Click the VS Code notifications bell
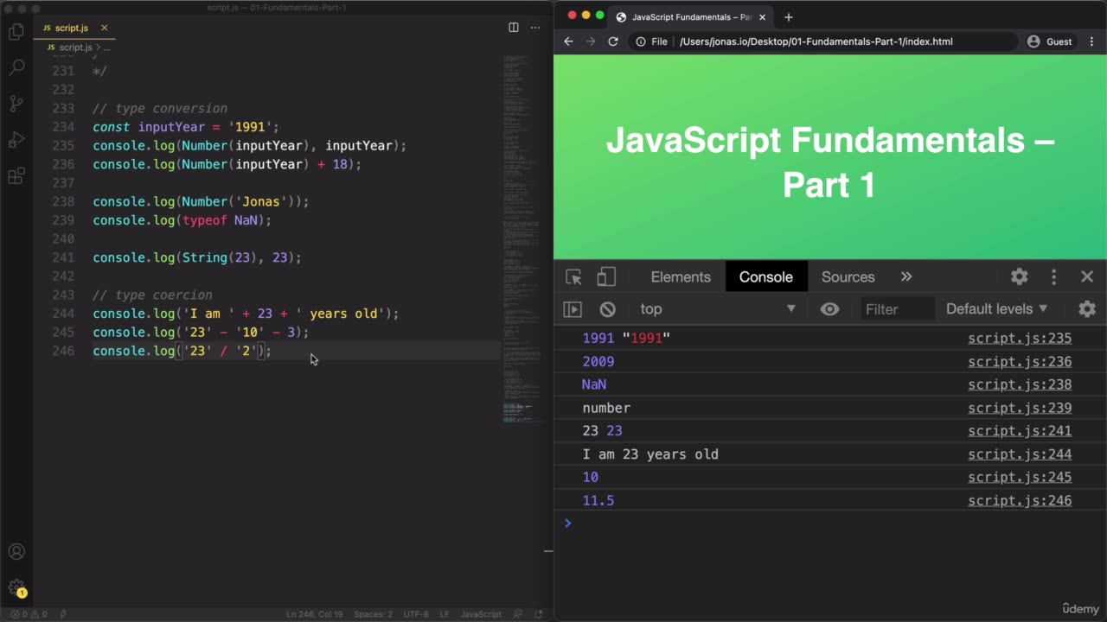Image resolution: width=1107 pixels, height=622 pixels. (539, 614)
